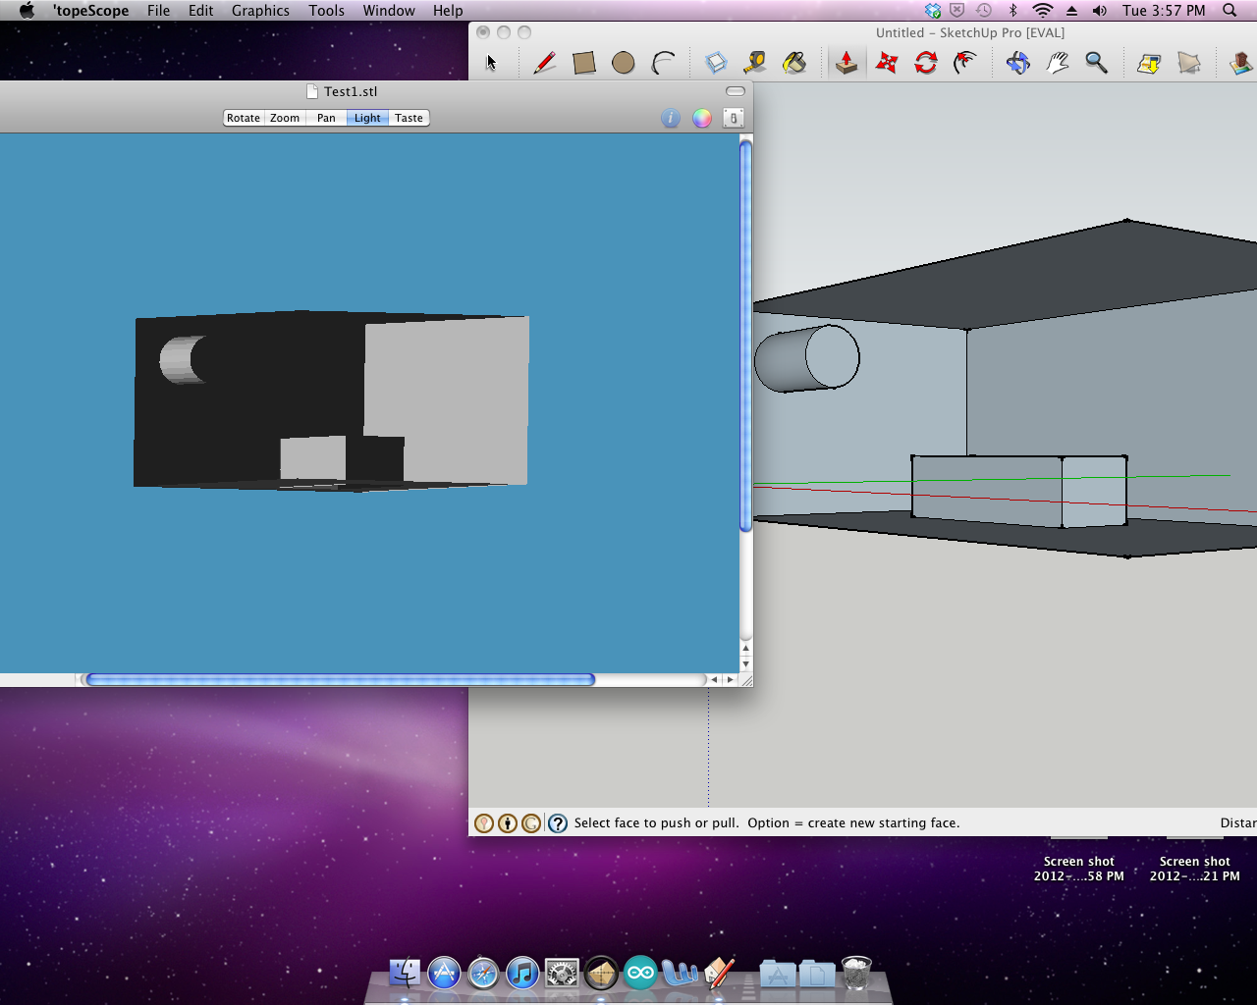Select the Push/Pull tool
Screen dimensions: 1257x1005
847,62
